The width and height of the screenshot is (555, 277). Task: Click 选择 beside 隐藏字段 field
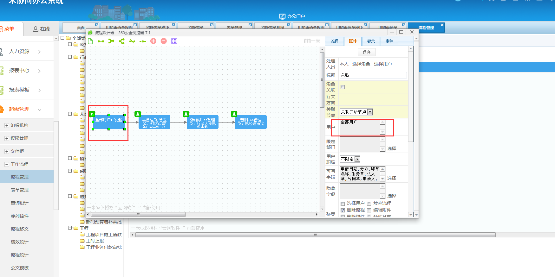click(392, 196)
